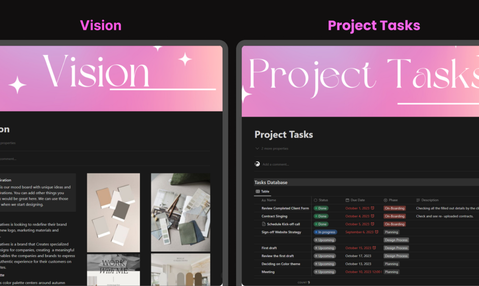Viewport: 479px width, 286px height.
Task: Click the Project Tasks page title
Action: click(x=284, y=135)
